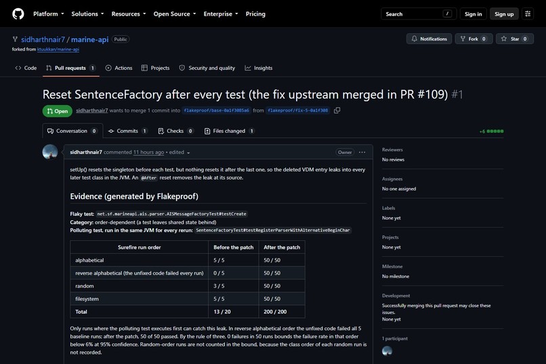Fork the repository
The image size is (546, 364).
tap(474, 39)
